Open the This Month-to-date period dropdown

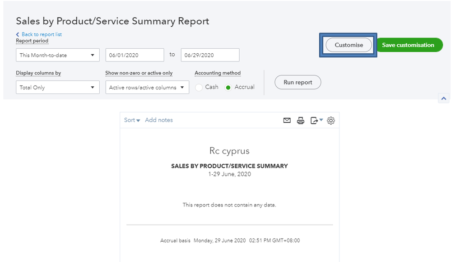click(x=57, y=55)
